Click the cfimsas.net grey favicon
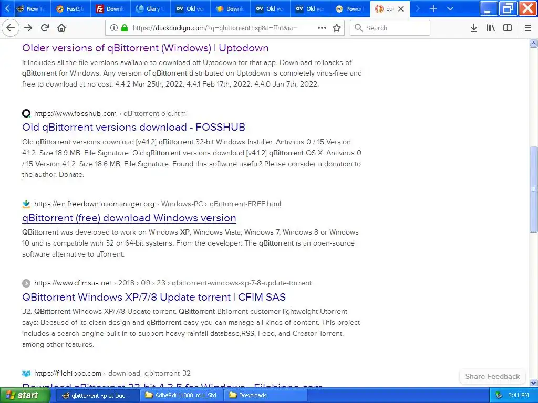 [x=26, y=283]
